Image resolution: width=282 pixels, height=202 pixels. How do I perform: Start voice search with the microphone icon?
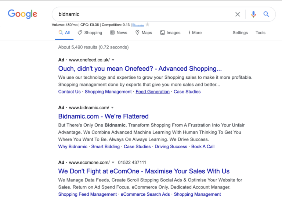coord(253,14)
